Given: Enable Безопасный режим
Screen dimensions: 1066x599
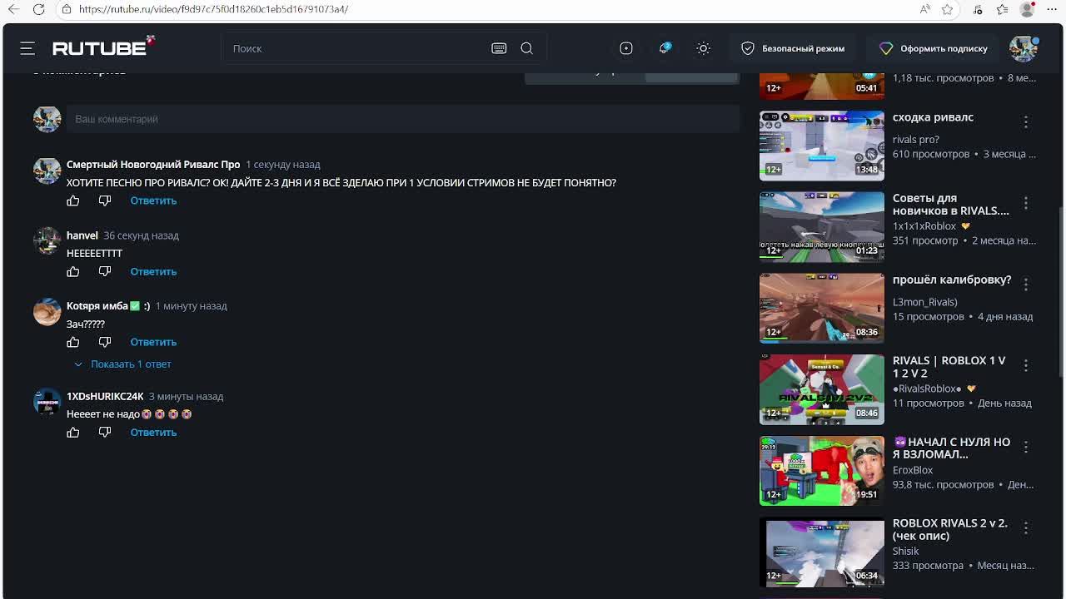Looking at the screenshot, I should [793, 48].
